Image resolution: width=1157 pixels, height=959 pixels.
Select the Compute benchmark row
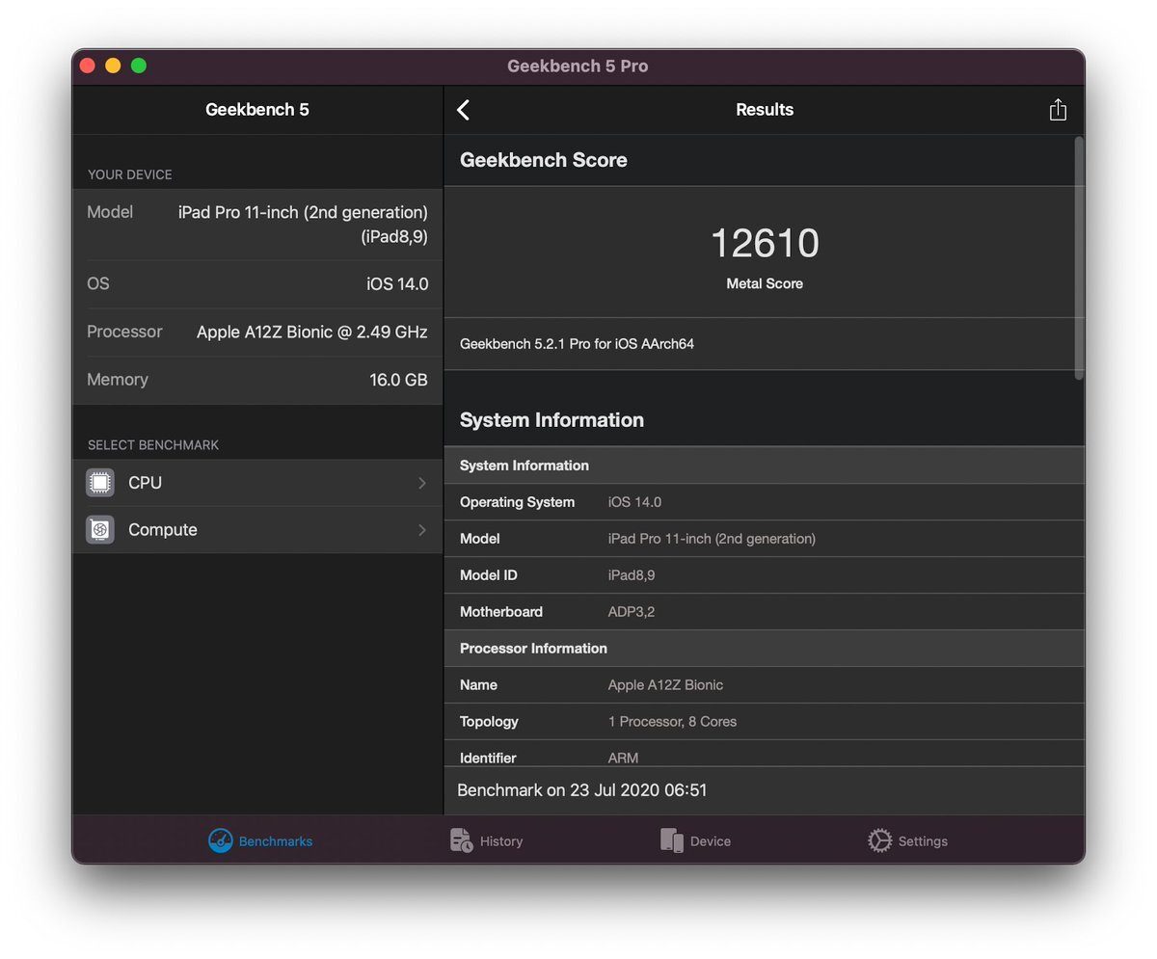click(257, 530)
